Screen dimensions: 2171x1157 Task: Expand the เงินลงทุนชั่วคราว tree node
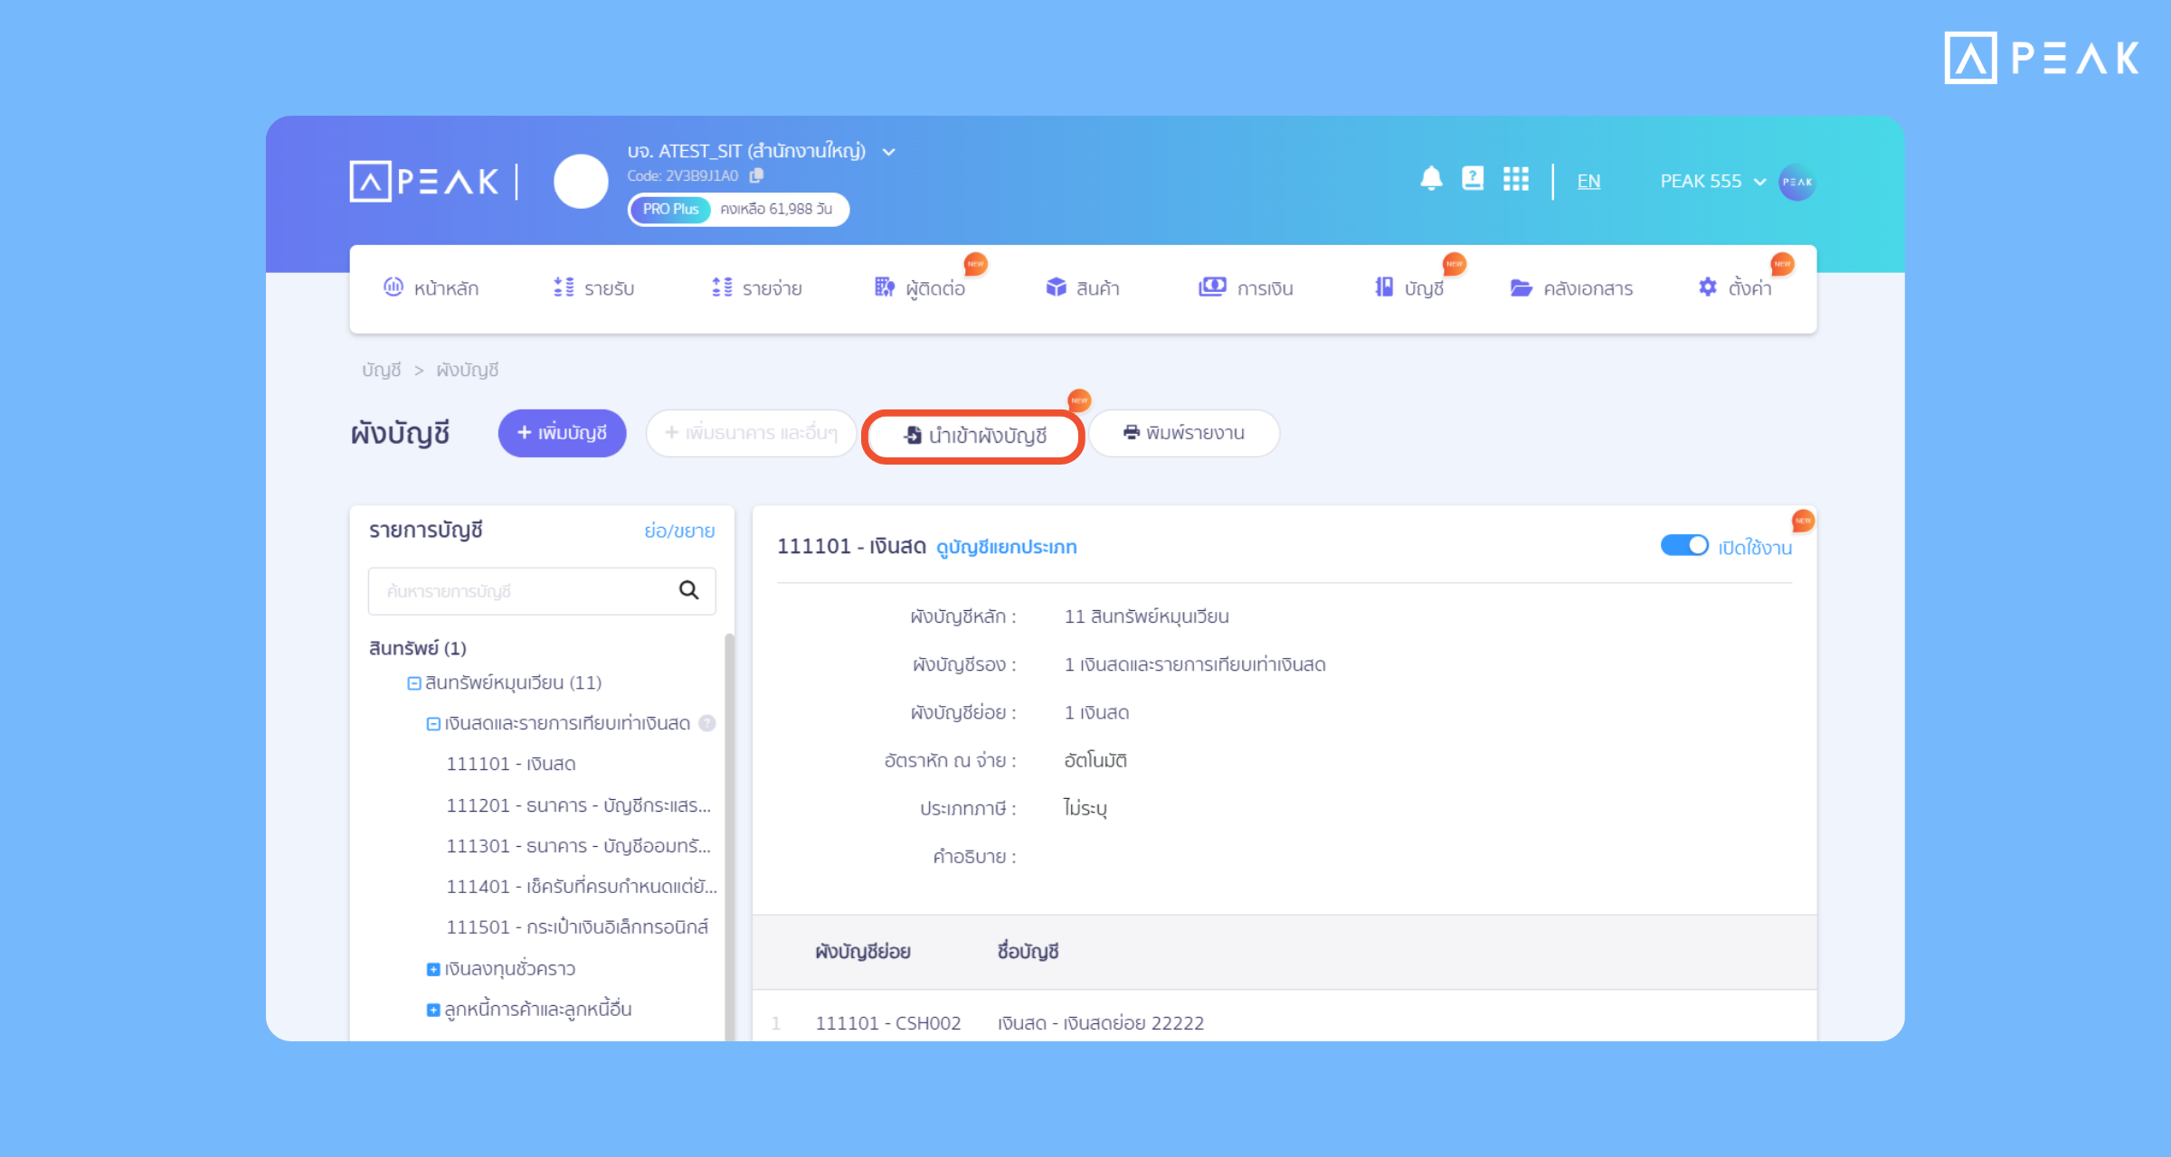pos(432,969)
